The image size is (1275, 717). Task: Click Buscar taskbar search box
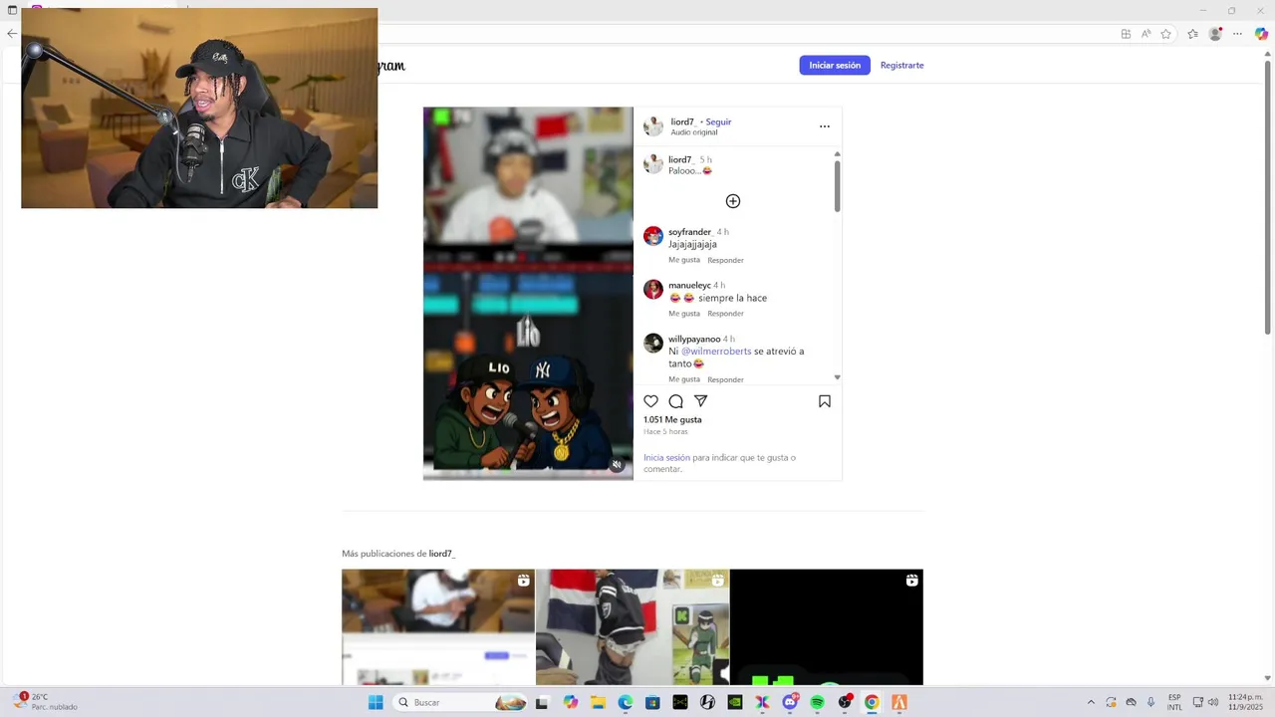(x=460, y=702)
